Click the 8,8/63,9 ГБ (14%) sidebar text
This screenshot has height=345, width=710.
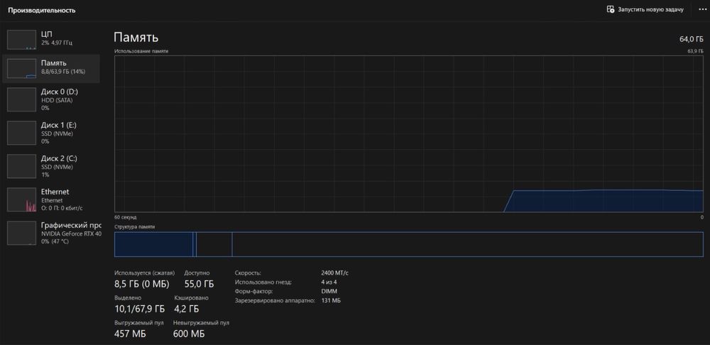63,72
